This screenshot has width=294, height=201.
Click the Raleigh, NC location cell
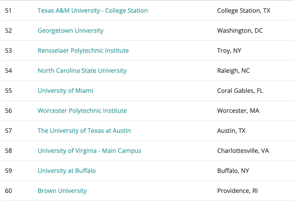click(233, 71)
